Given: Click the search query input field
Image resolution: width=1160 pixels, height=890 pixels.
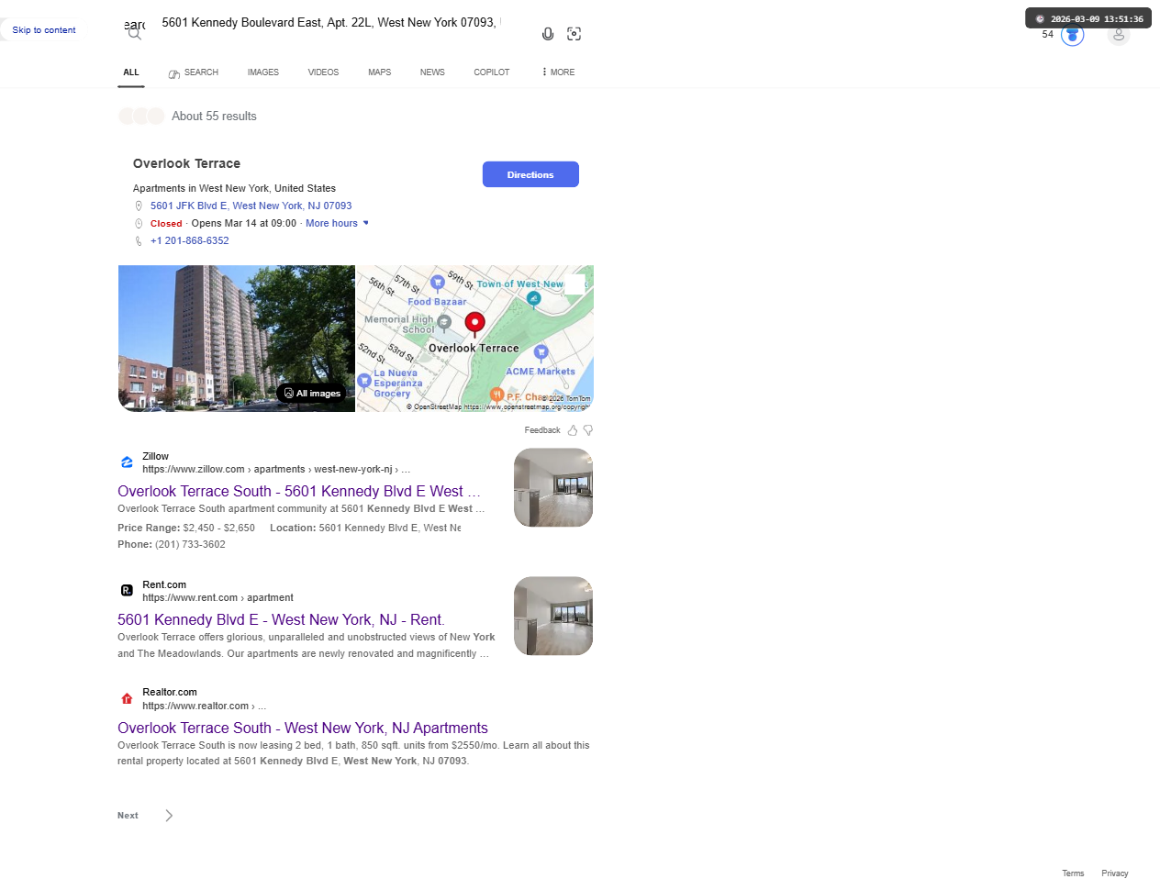Looking at the screenshot, I should point(330,23).
